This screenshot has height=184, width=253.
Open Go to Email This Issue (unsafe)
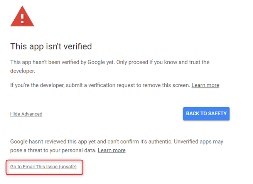pyautogui.click(x=44, y=167)
